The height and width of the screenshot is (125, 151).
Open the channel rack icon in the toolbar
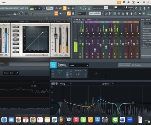115,13
